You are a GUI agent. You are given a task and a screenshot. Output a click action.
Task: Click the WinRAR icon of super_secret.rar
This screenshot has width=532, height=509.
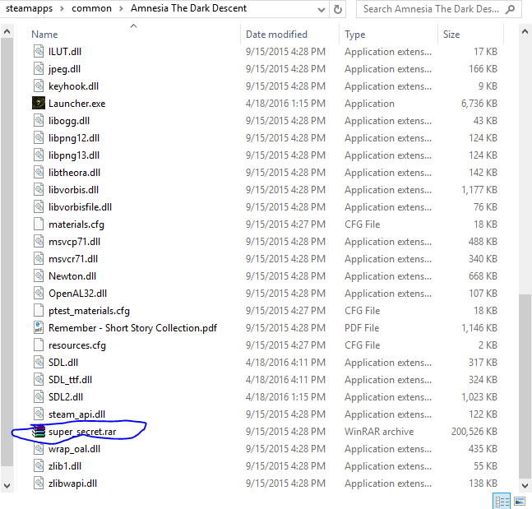coord(39,431)
